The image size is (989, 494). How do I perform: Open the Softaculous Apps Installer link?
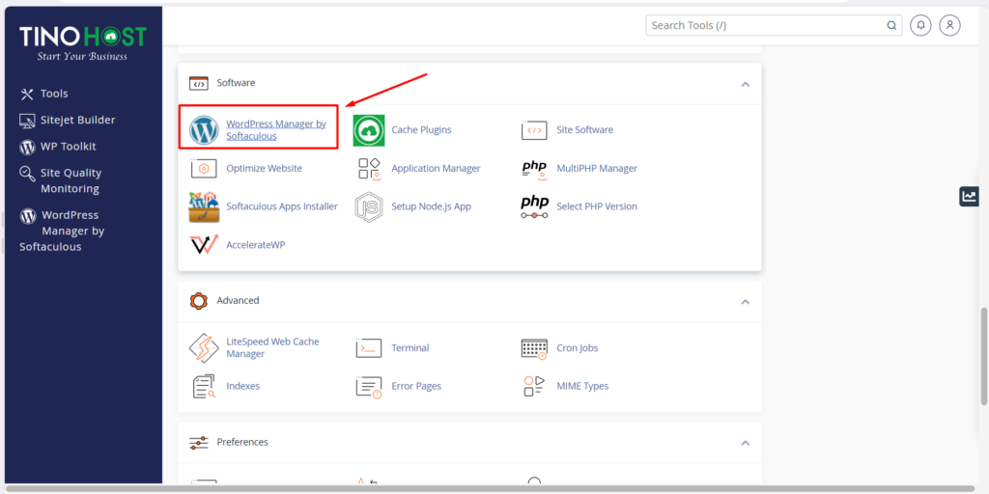(282, 206)
